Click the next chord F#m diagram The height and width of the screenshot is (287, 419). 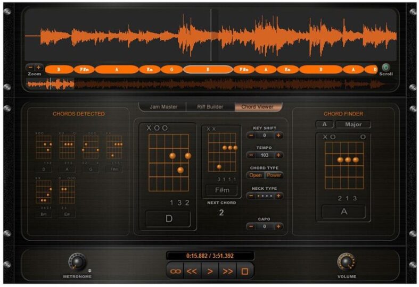click(222, 153)
